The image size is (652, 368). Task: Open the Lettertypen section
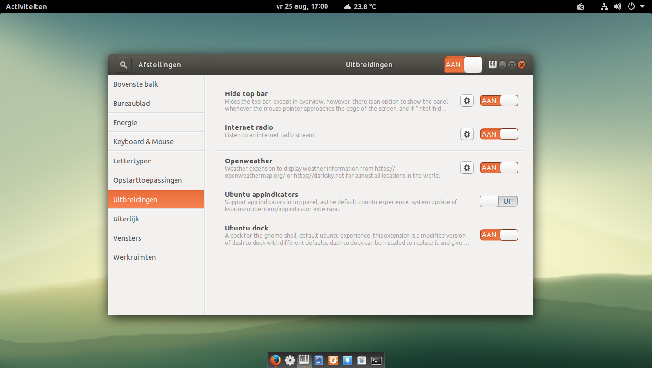(x=156, y=161)
